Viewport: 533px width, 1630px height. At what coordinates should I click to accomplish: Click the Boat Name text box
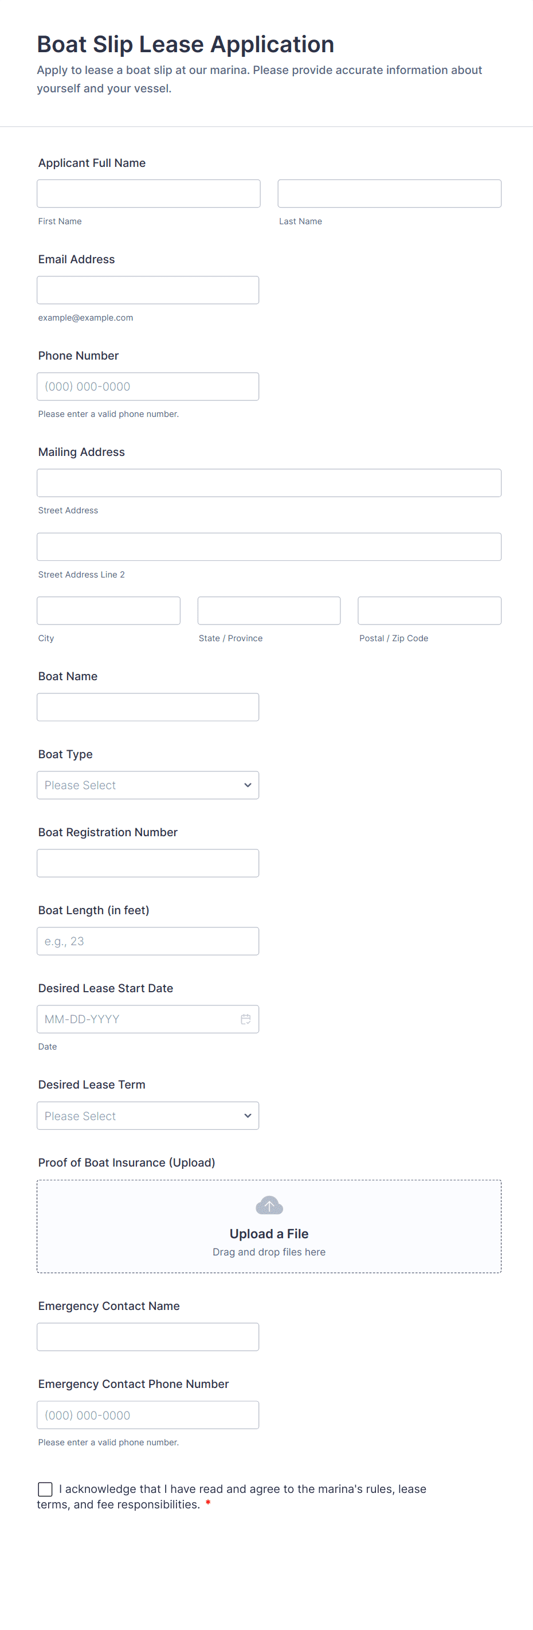(147, 707)
